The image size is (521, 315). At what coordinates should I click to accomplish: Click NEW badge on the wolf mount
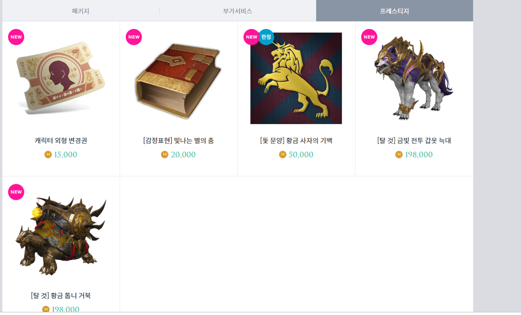point(369,37)
